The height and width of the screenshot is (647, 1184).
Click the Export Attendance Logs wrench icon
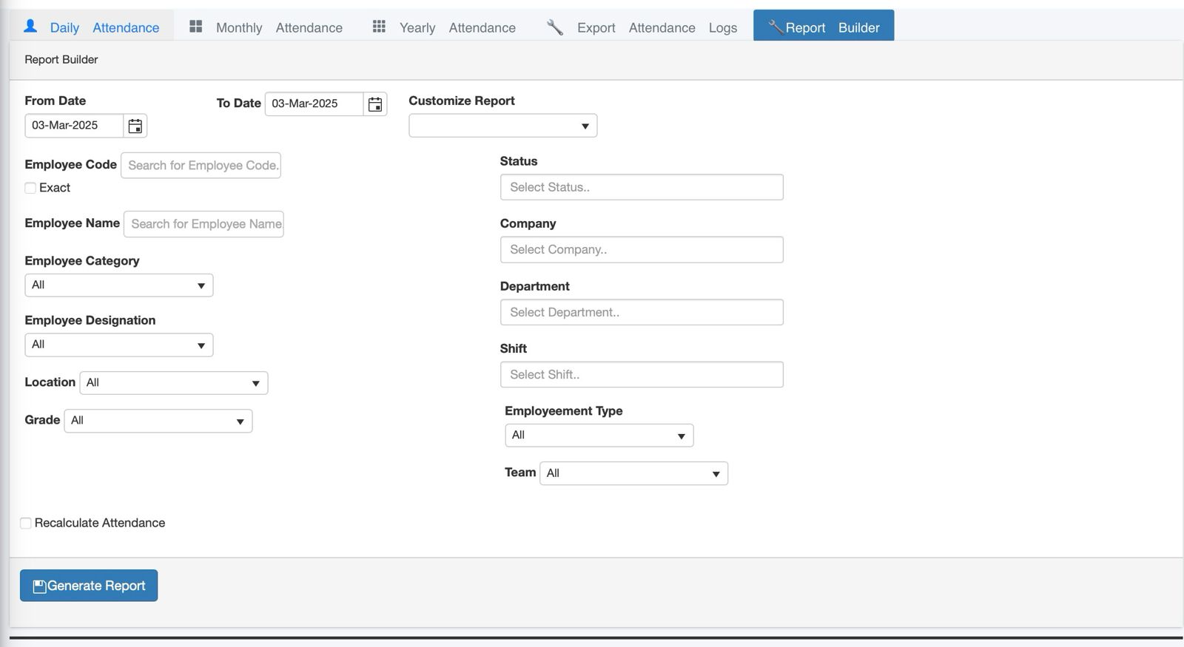[x=554, y=27]
